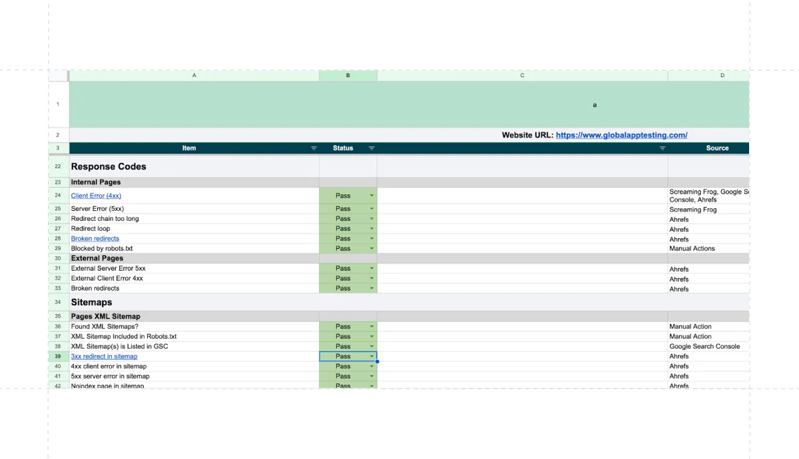This screenshot has height=459, width=799.
Task: Open Pass dropdown for Redirect chain too long
Action: coord(372,219)
